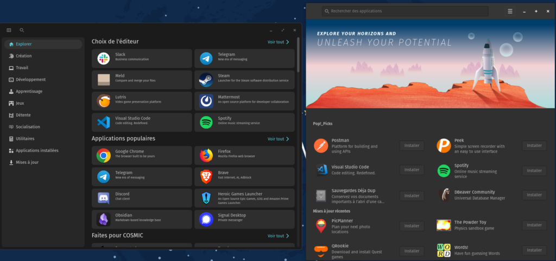The height and width of the screenshot is (261, 556).
Task: Click the search magnifier icon in COSMIC Store
Action: click(x=22, y=30)
